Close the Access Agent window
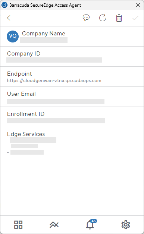This screenshot has height=234, width=144. coord(138,5)
